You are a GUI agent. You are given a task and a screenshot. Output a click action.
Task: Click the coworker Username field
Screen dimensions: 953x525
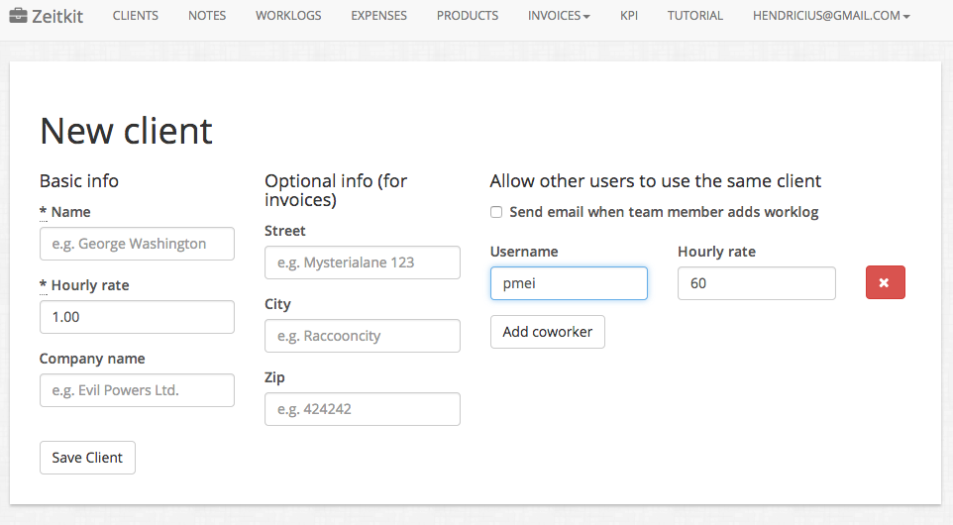(x=569, y=283)
